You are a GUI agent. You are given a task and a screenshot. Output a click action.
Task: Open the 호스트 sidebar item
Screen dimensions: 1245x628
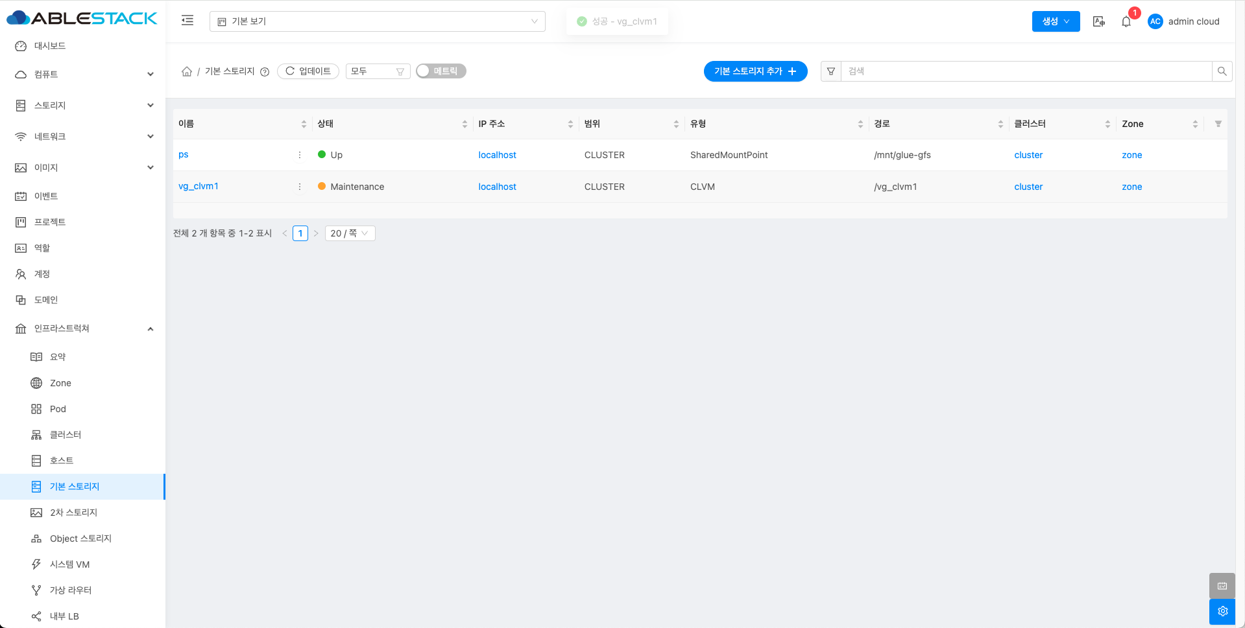pos(62,461)
